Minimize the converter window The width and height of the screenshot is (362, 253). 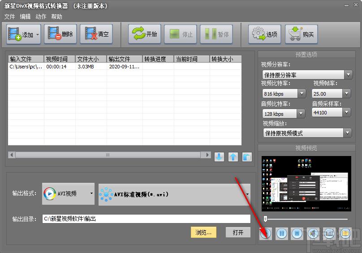click(346, 5)
